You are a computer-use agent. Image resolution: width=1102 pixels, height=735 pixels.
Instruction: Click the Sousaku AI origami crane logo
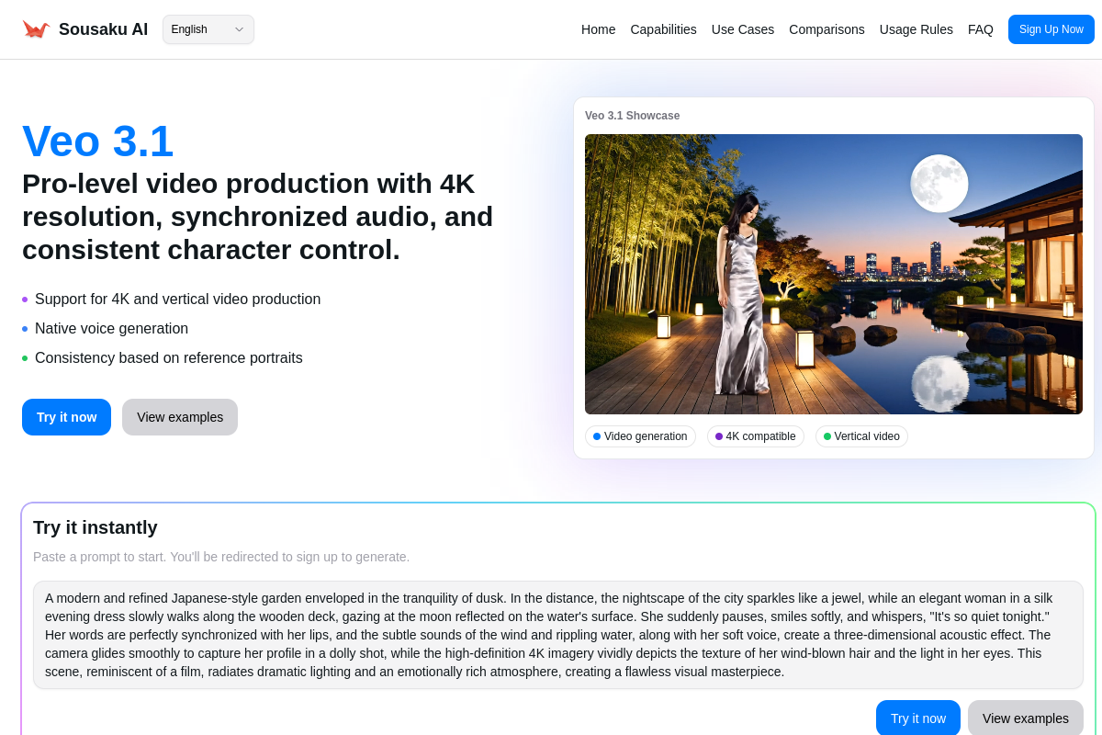tap(36, 29)
